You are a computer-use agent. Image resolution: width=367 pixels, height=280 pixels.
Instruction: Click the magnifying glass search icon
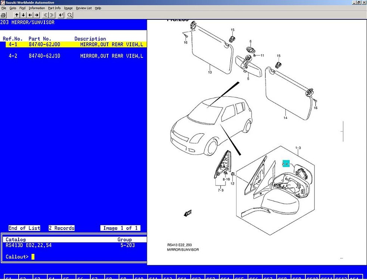tap(70, 15)
